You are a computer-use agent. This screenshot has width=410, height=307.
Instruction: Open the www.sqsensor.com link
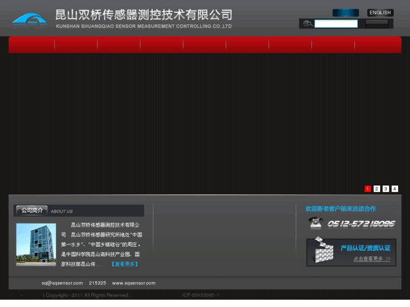(x=134, y=283)
